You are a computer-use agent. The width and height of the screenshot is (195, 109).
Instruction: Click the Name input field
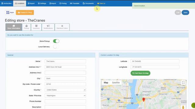tap(65, 61)
